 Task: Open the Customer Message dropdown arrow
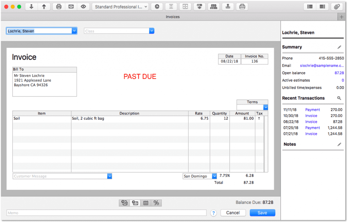pyautogui.click(x=109, y=176)
